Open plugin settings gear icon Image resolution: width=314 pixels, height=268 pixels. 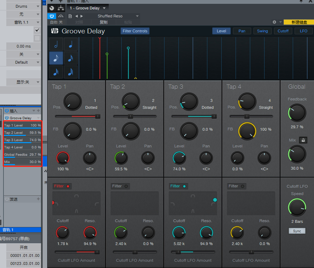274,22
